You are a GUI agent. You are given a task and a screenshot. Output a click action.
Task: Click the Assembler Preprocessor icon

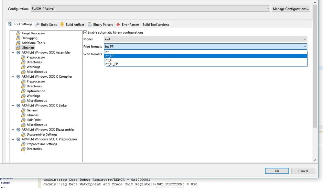tap(23, 57)
